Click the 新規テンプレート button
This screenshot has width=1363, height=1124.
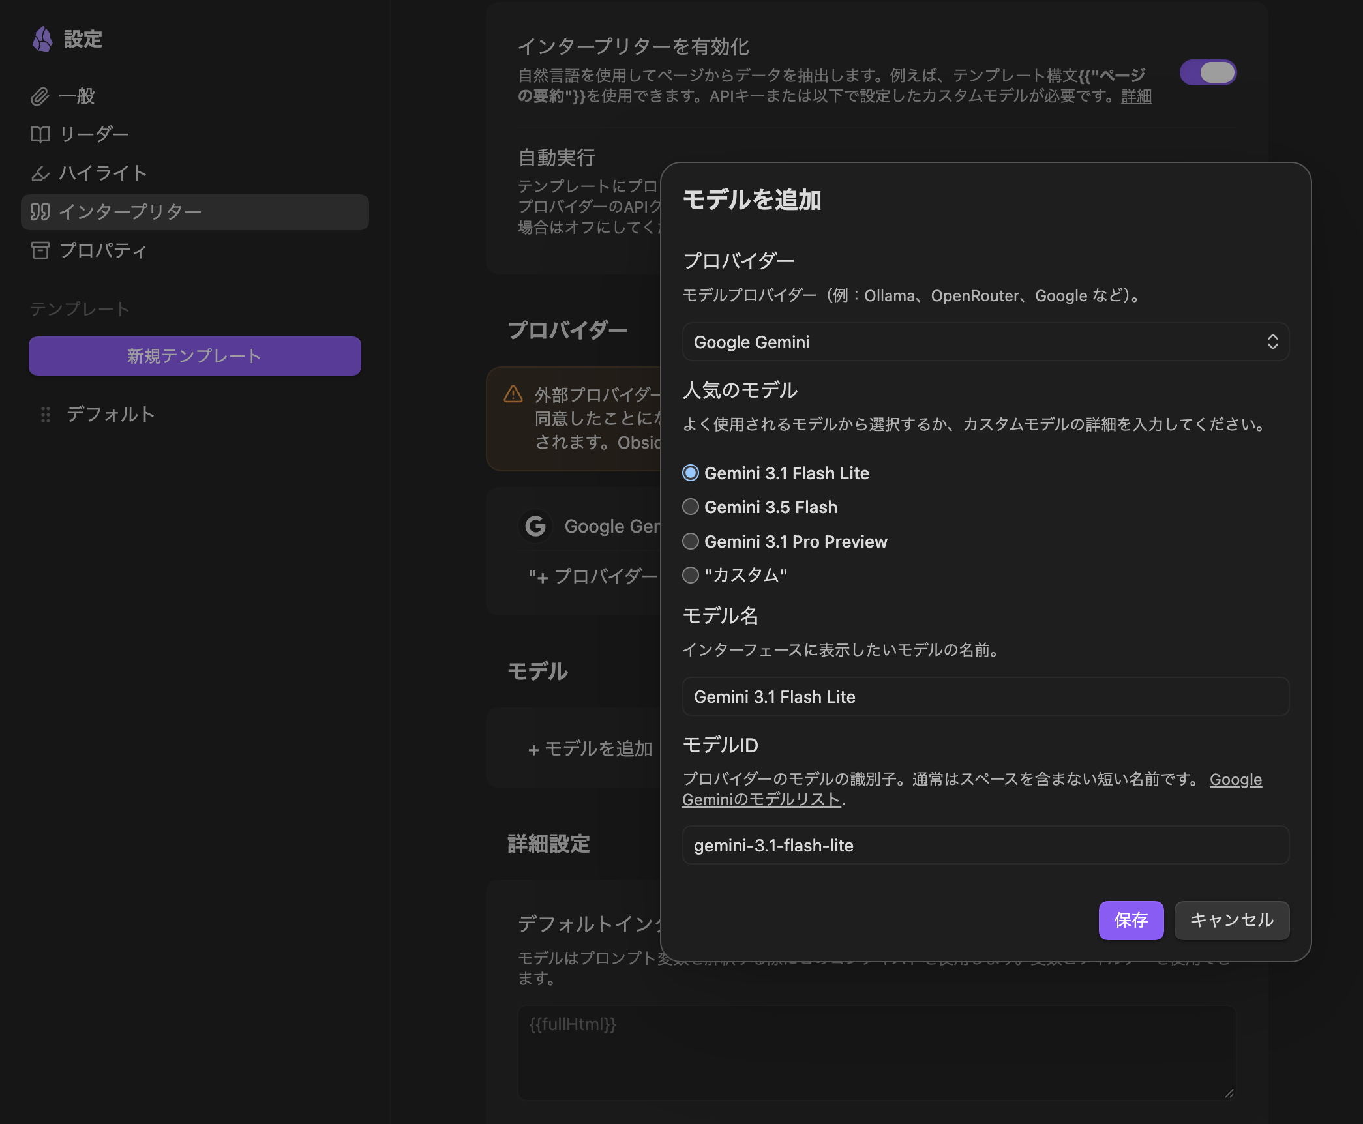(x=195, y=356)
